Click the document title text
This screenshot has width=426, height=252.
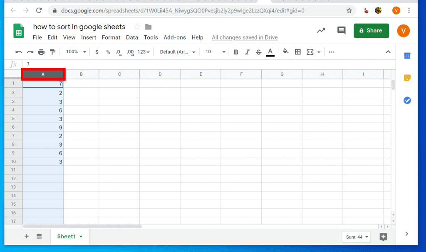(x=79, y=27)
